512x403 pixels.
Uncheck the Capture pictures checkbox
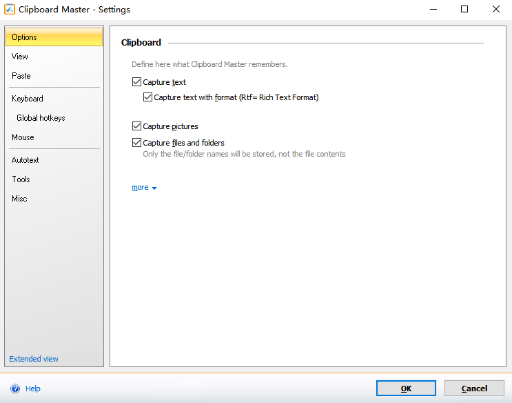point(136,126)
